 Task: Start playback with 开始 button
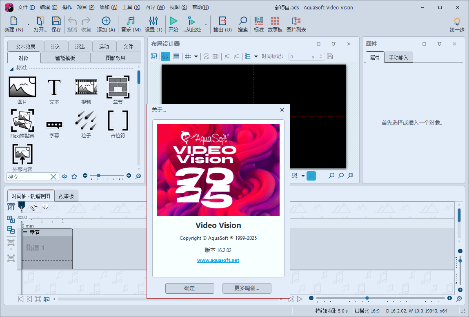tap(173, 24)
